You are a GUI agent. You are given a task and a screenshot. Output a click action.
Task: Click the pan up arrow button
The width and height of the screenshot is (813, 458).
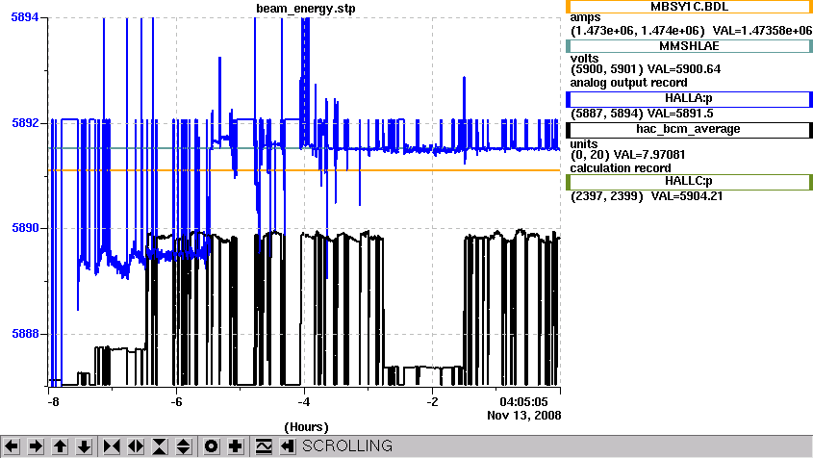pyautogui.click(x=61, y=446)
